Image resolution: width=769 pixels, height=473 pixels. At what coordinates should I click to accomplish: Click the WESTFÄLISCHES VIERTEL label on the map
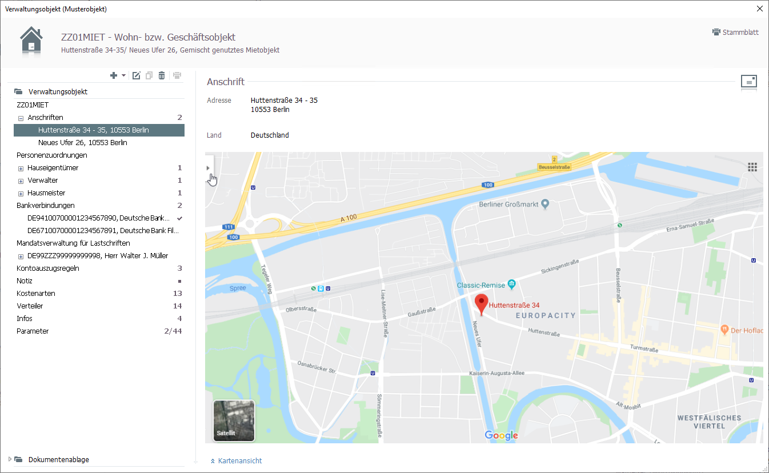click(x=709, y=422)
